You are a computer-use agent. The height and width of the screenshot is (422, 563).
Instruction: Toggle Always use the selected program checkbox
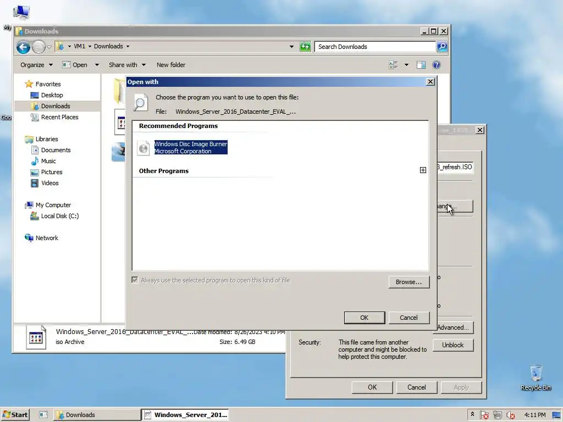tap(135, 280)
